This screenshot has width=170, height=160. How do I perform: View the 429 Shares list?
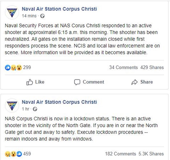pos(152,67)
